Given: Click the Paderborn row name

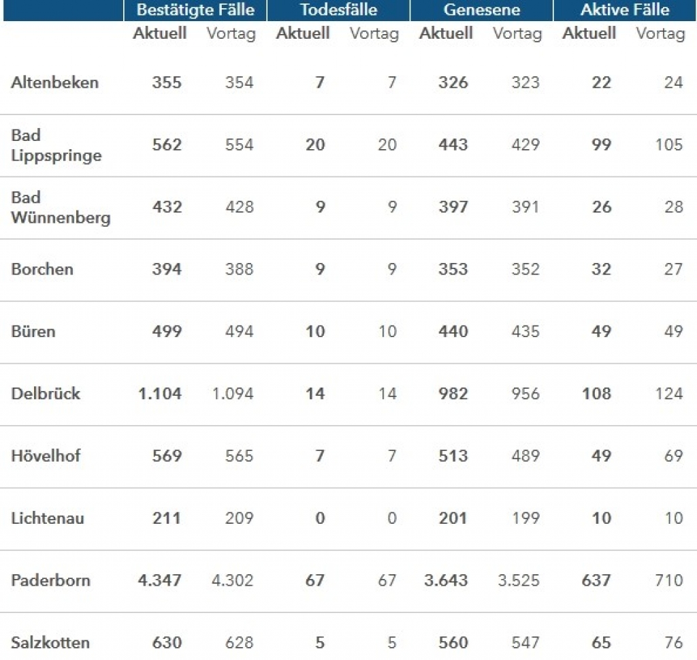Looking at the screenshot, I should (x=50, y=581).
